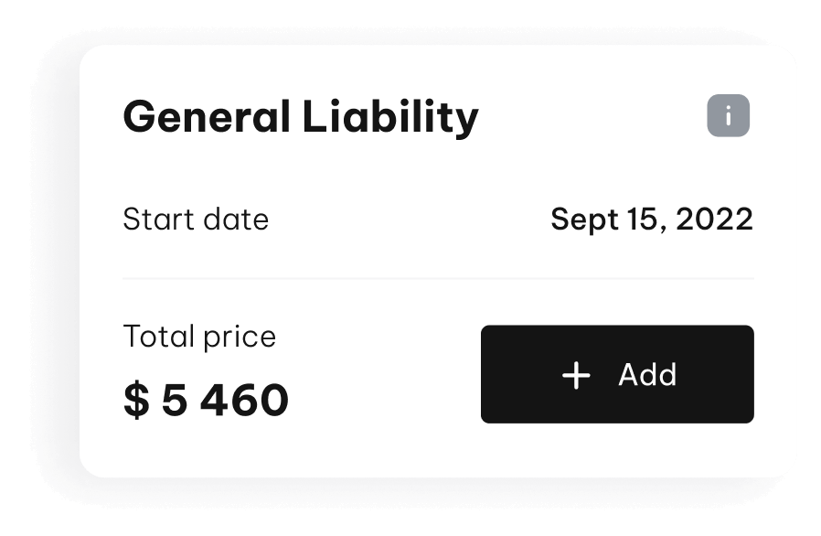Click the Total price label
Screen dimensions: 821x536
(x=199, y=337)
